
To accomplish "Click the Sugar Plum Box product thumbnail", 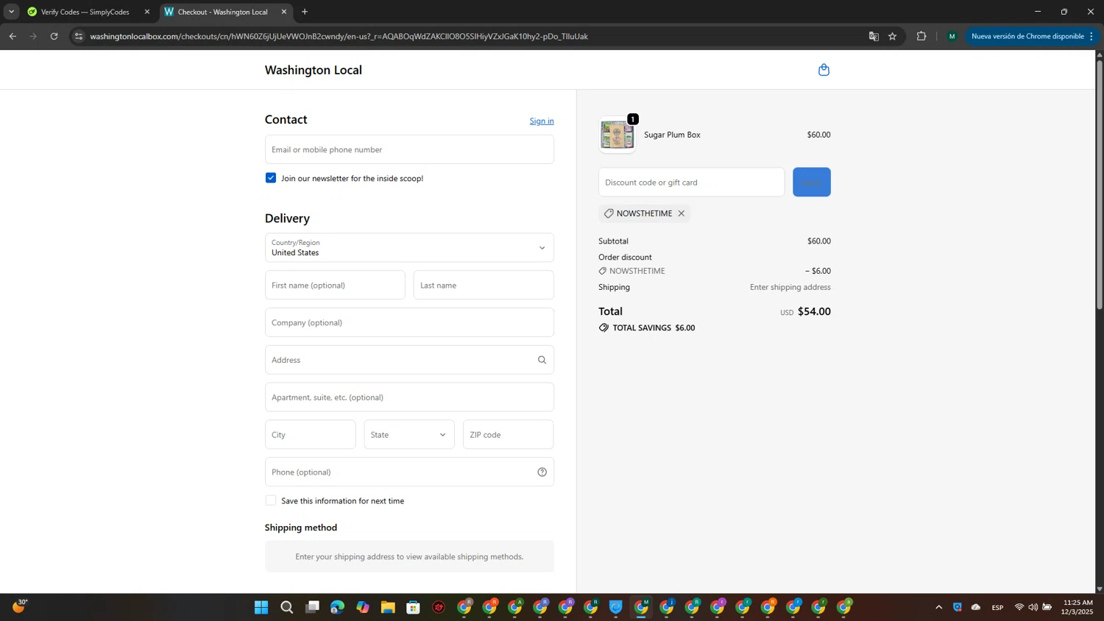I will [617, 135].
